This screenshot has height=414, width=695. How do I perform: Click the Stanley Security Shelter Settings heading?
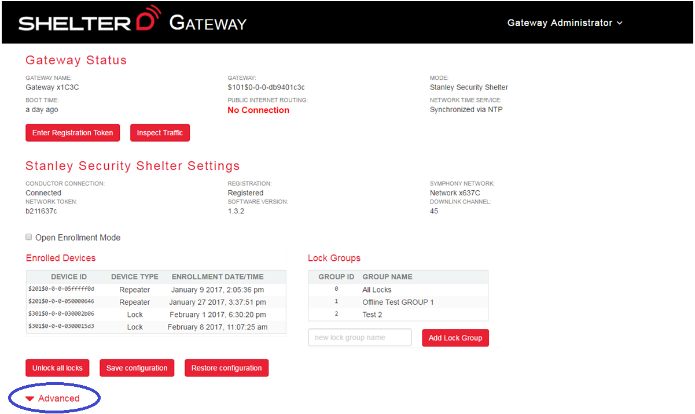point(133,166)
